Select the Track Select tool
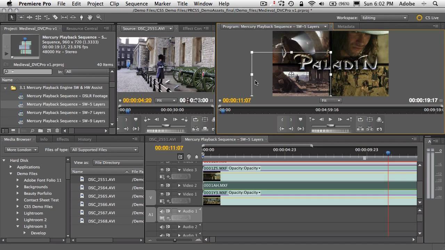The image size is (445, 250). [21, 17]
